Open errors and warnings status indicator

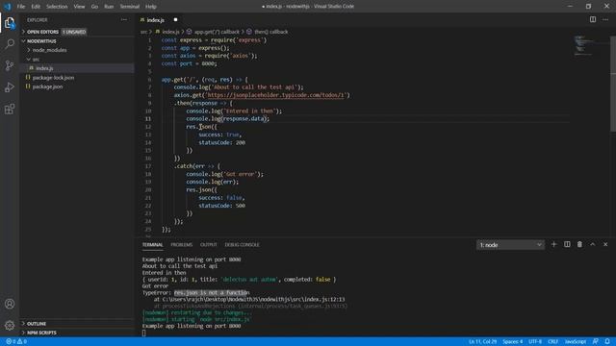pos(16,342)
